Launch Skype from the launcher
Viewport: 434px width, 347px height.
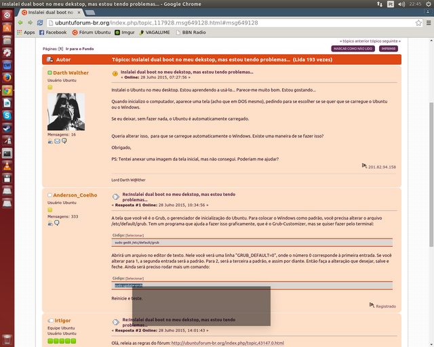[x=7, y=115]
